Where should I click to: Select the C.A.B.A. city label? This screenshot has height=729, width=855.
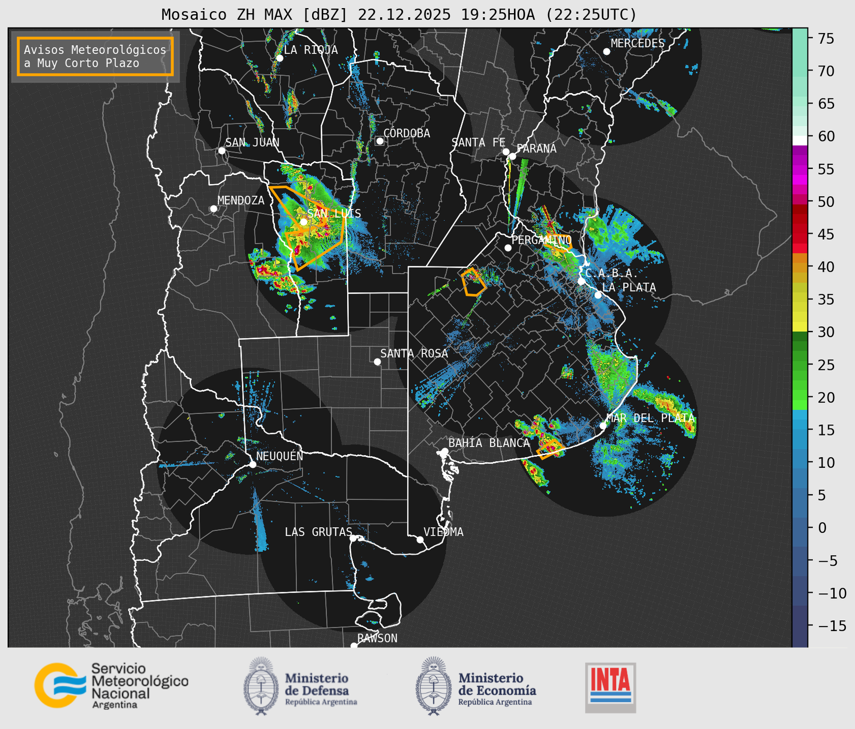point(612,273)
